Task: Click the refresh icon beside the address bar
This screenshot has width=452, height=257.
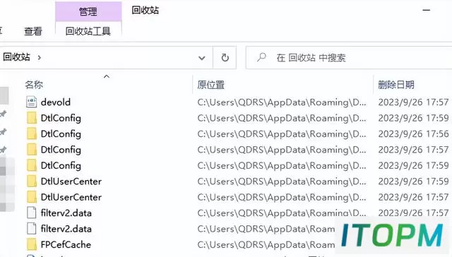Action: click(225, 58)
